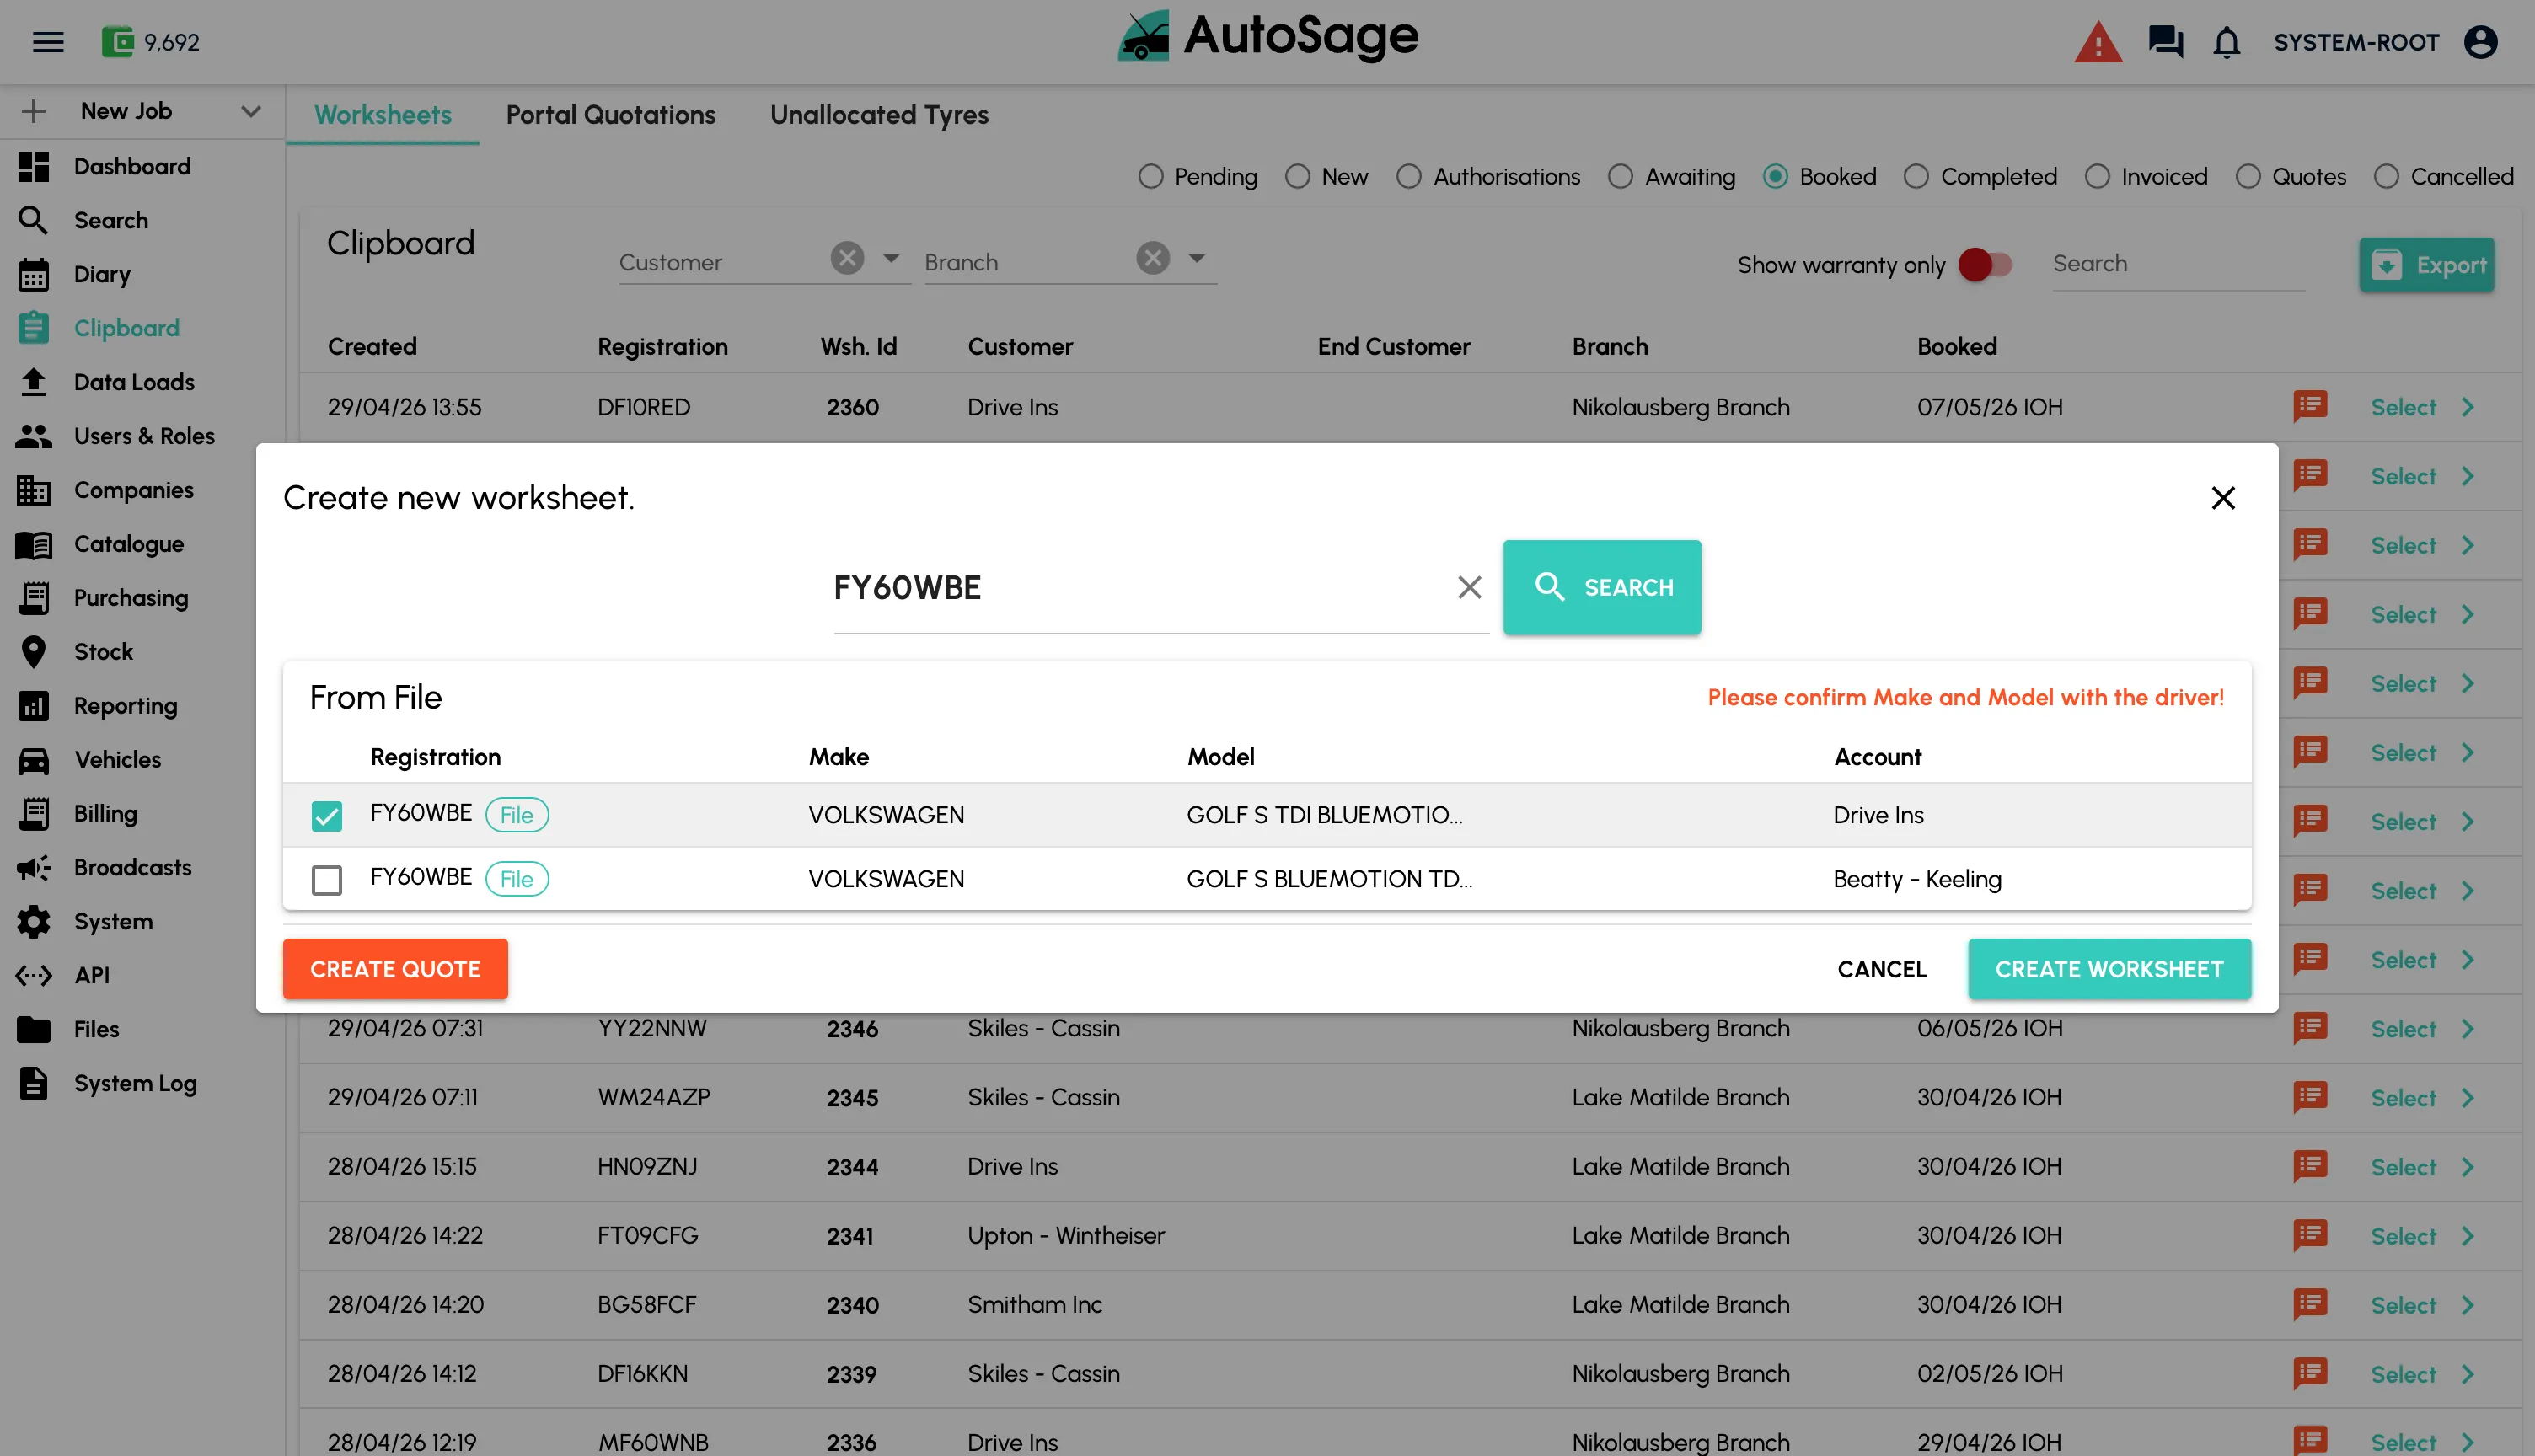Clear the Branch filter selection
Screen dimensions: 2535x1456
[x=1154, y=258]
